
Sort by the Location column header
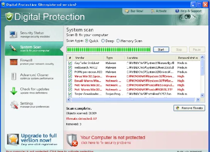[x=150, y=58]
